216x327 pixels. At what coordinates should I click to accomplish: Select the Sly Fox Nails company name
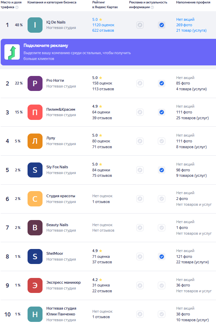[57, 167]
